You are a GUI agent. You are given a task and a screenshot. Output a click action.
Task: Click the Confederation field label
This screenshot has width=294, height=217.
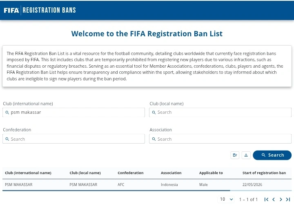click(17, 130)
